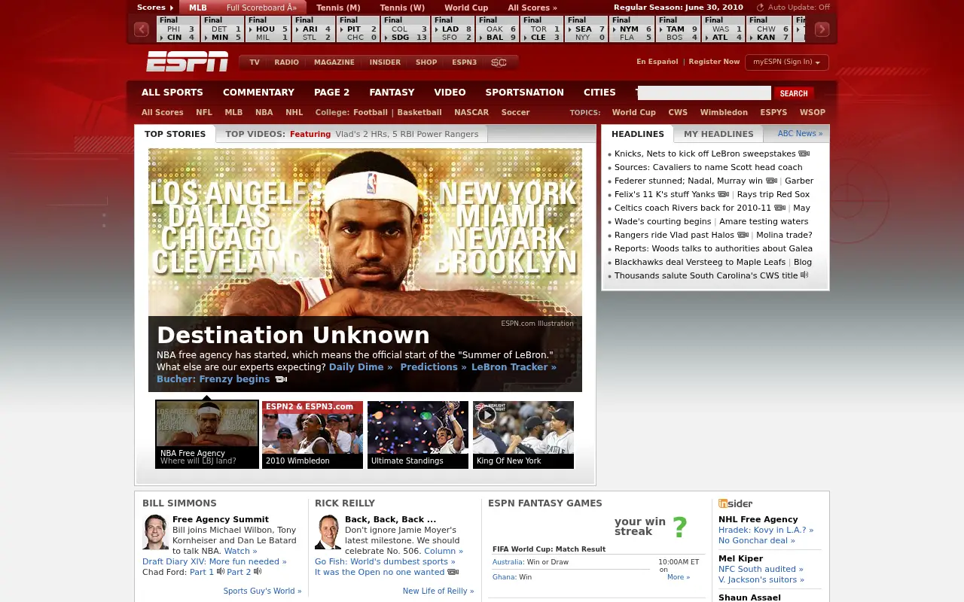Image resolution: width=964 pixels, height=602 pixels.
Task: Open the ALL SPORTS navigation menu
Action: tap(172, 93)
